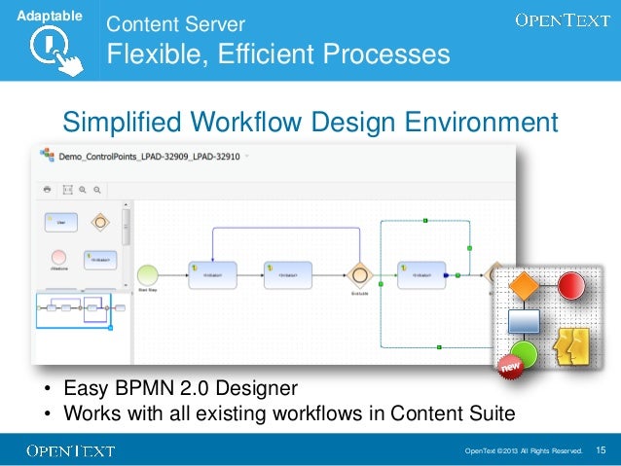This screenshot has width=621, height=466.
Task: Click the "Flexible, Efficient Processes" header text
Action: [278, 54]
